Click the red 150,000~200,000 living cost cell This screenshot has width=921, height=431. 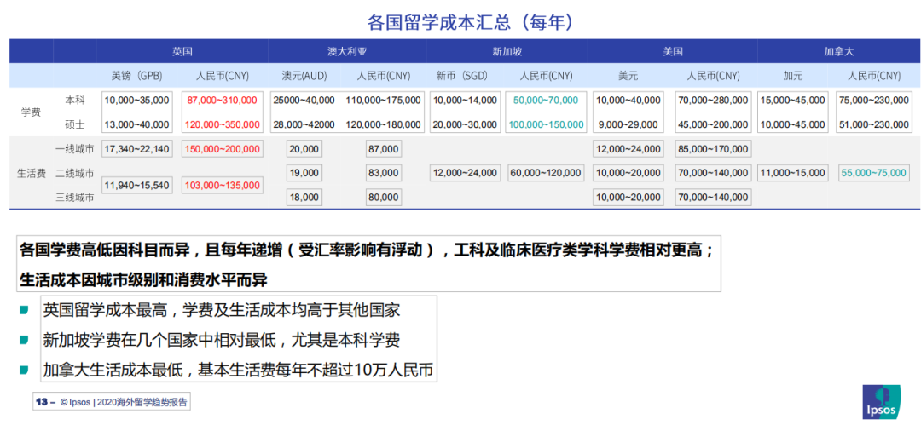click(222, 149)
